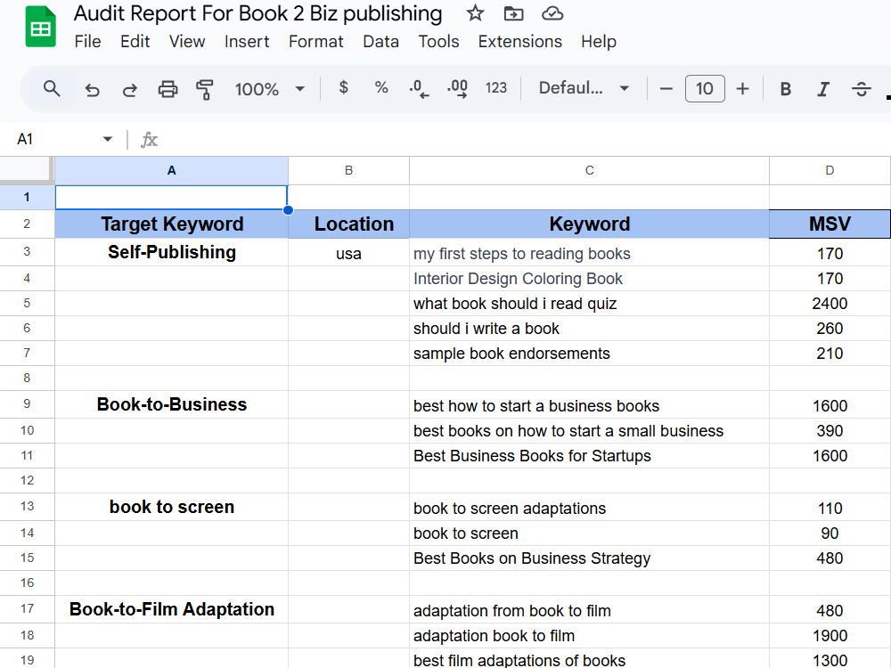891x668 pixels.
Task: Click the redo arrow icon
Action: [130, 89]
